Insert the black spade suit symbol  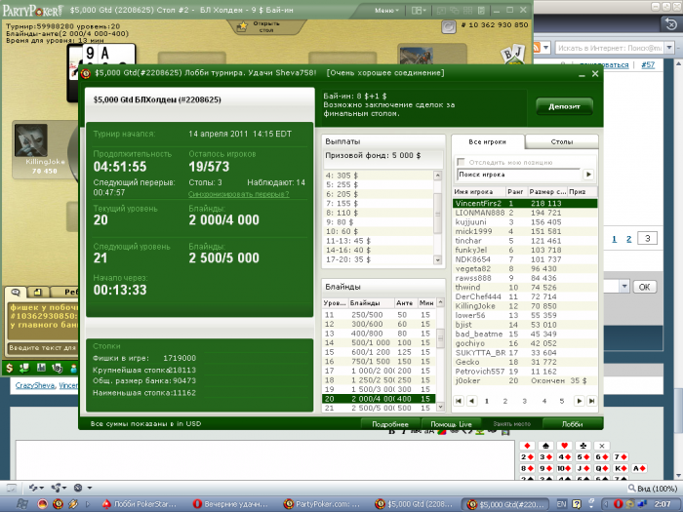click(545, 446)
